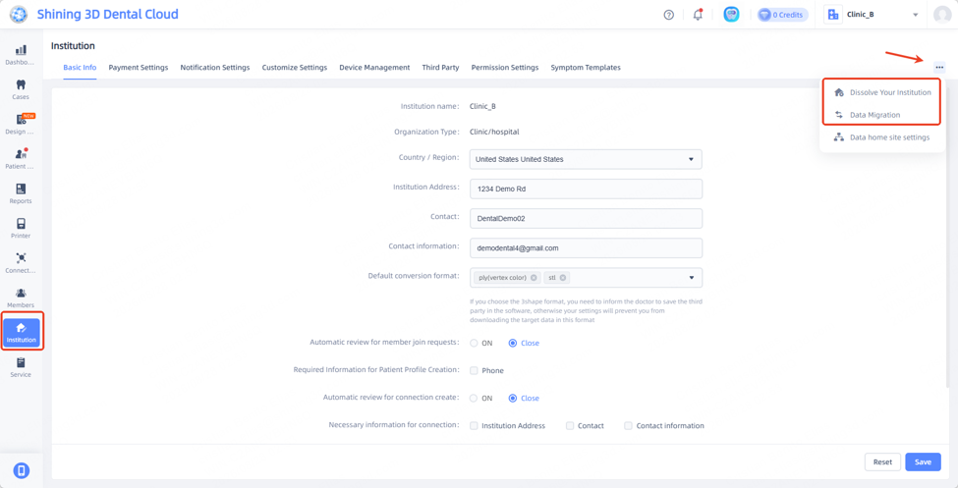Screen dimensions: 958x488
Task: Click the Institution Address input field
Action: coord(586,189)
